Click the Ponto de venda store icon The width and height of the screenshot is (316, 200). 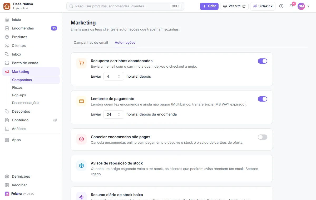[x=7, y=63]
